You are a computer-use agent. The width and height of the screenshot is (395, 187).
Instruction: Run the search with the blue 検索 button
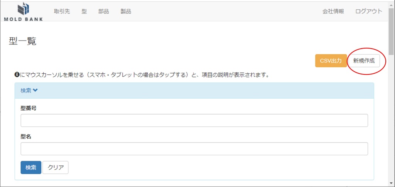[x=31, y=167]
